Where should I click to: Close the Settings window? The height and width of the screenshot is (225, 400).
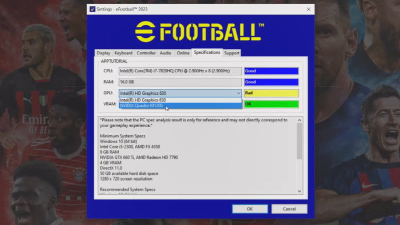308,9
